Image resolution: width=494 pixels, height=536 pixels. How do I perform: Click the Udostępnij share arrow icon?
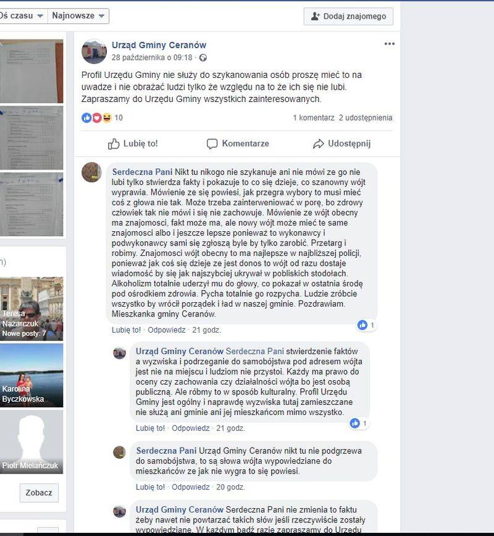318,144
